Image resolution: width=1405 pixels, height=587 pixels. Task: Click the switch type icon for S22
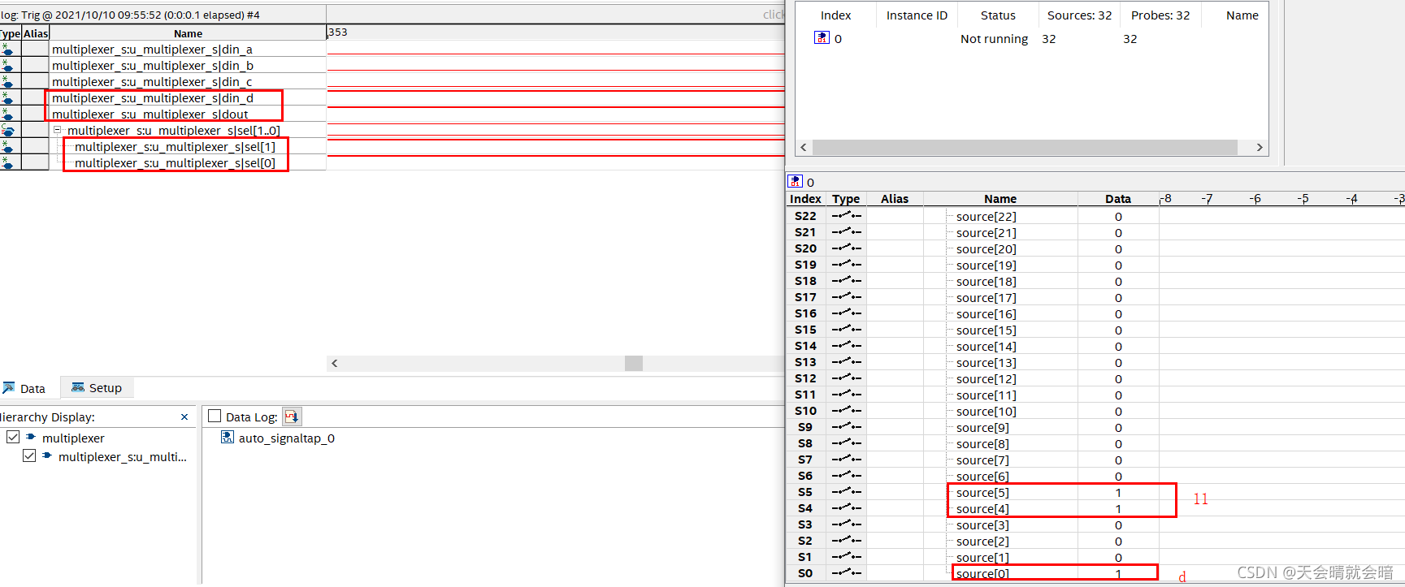[846, 216]
